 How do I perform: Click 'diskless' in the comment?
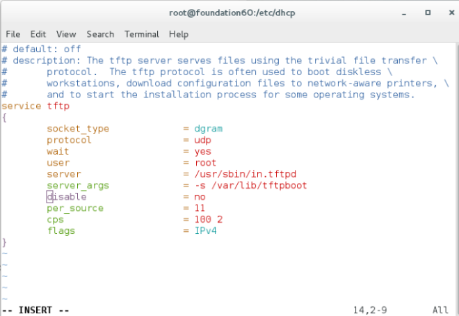[x=359, y=72]
